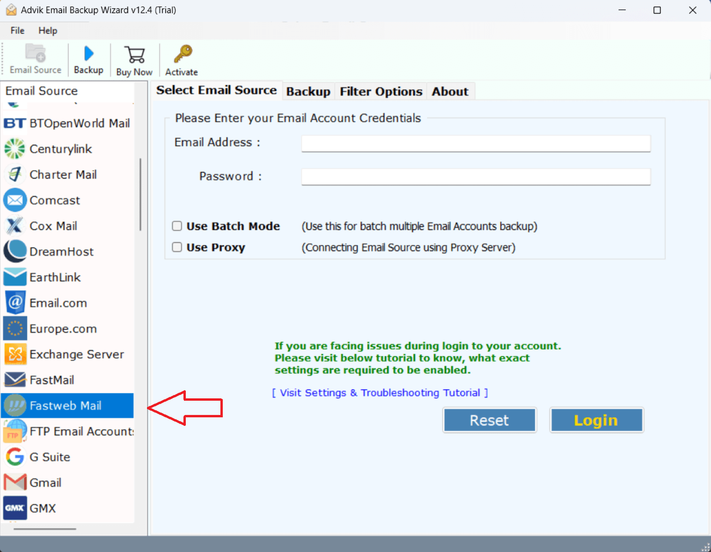
Task: Select the FTP Email Accounts icon
Action: 15,431
